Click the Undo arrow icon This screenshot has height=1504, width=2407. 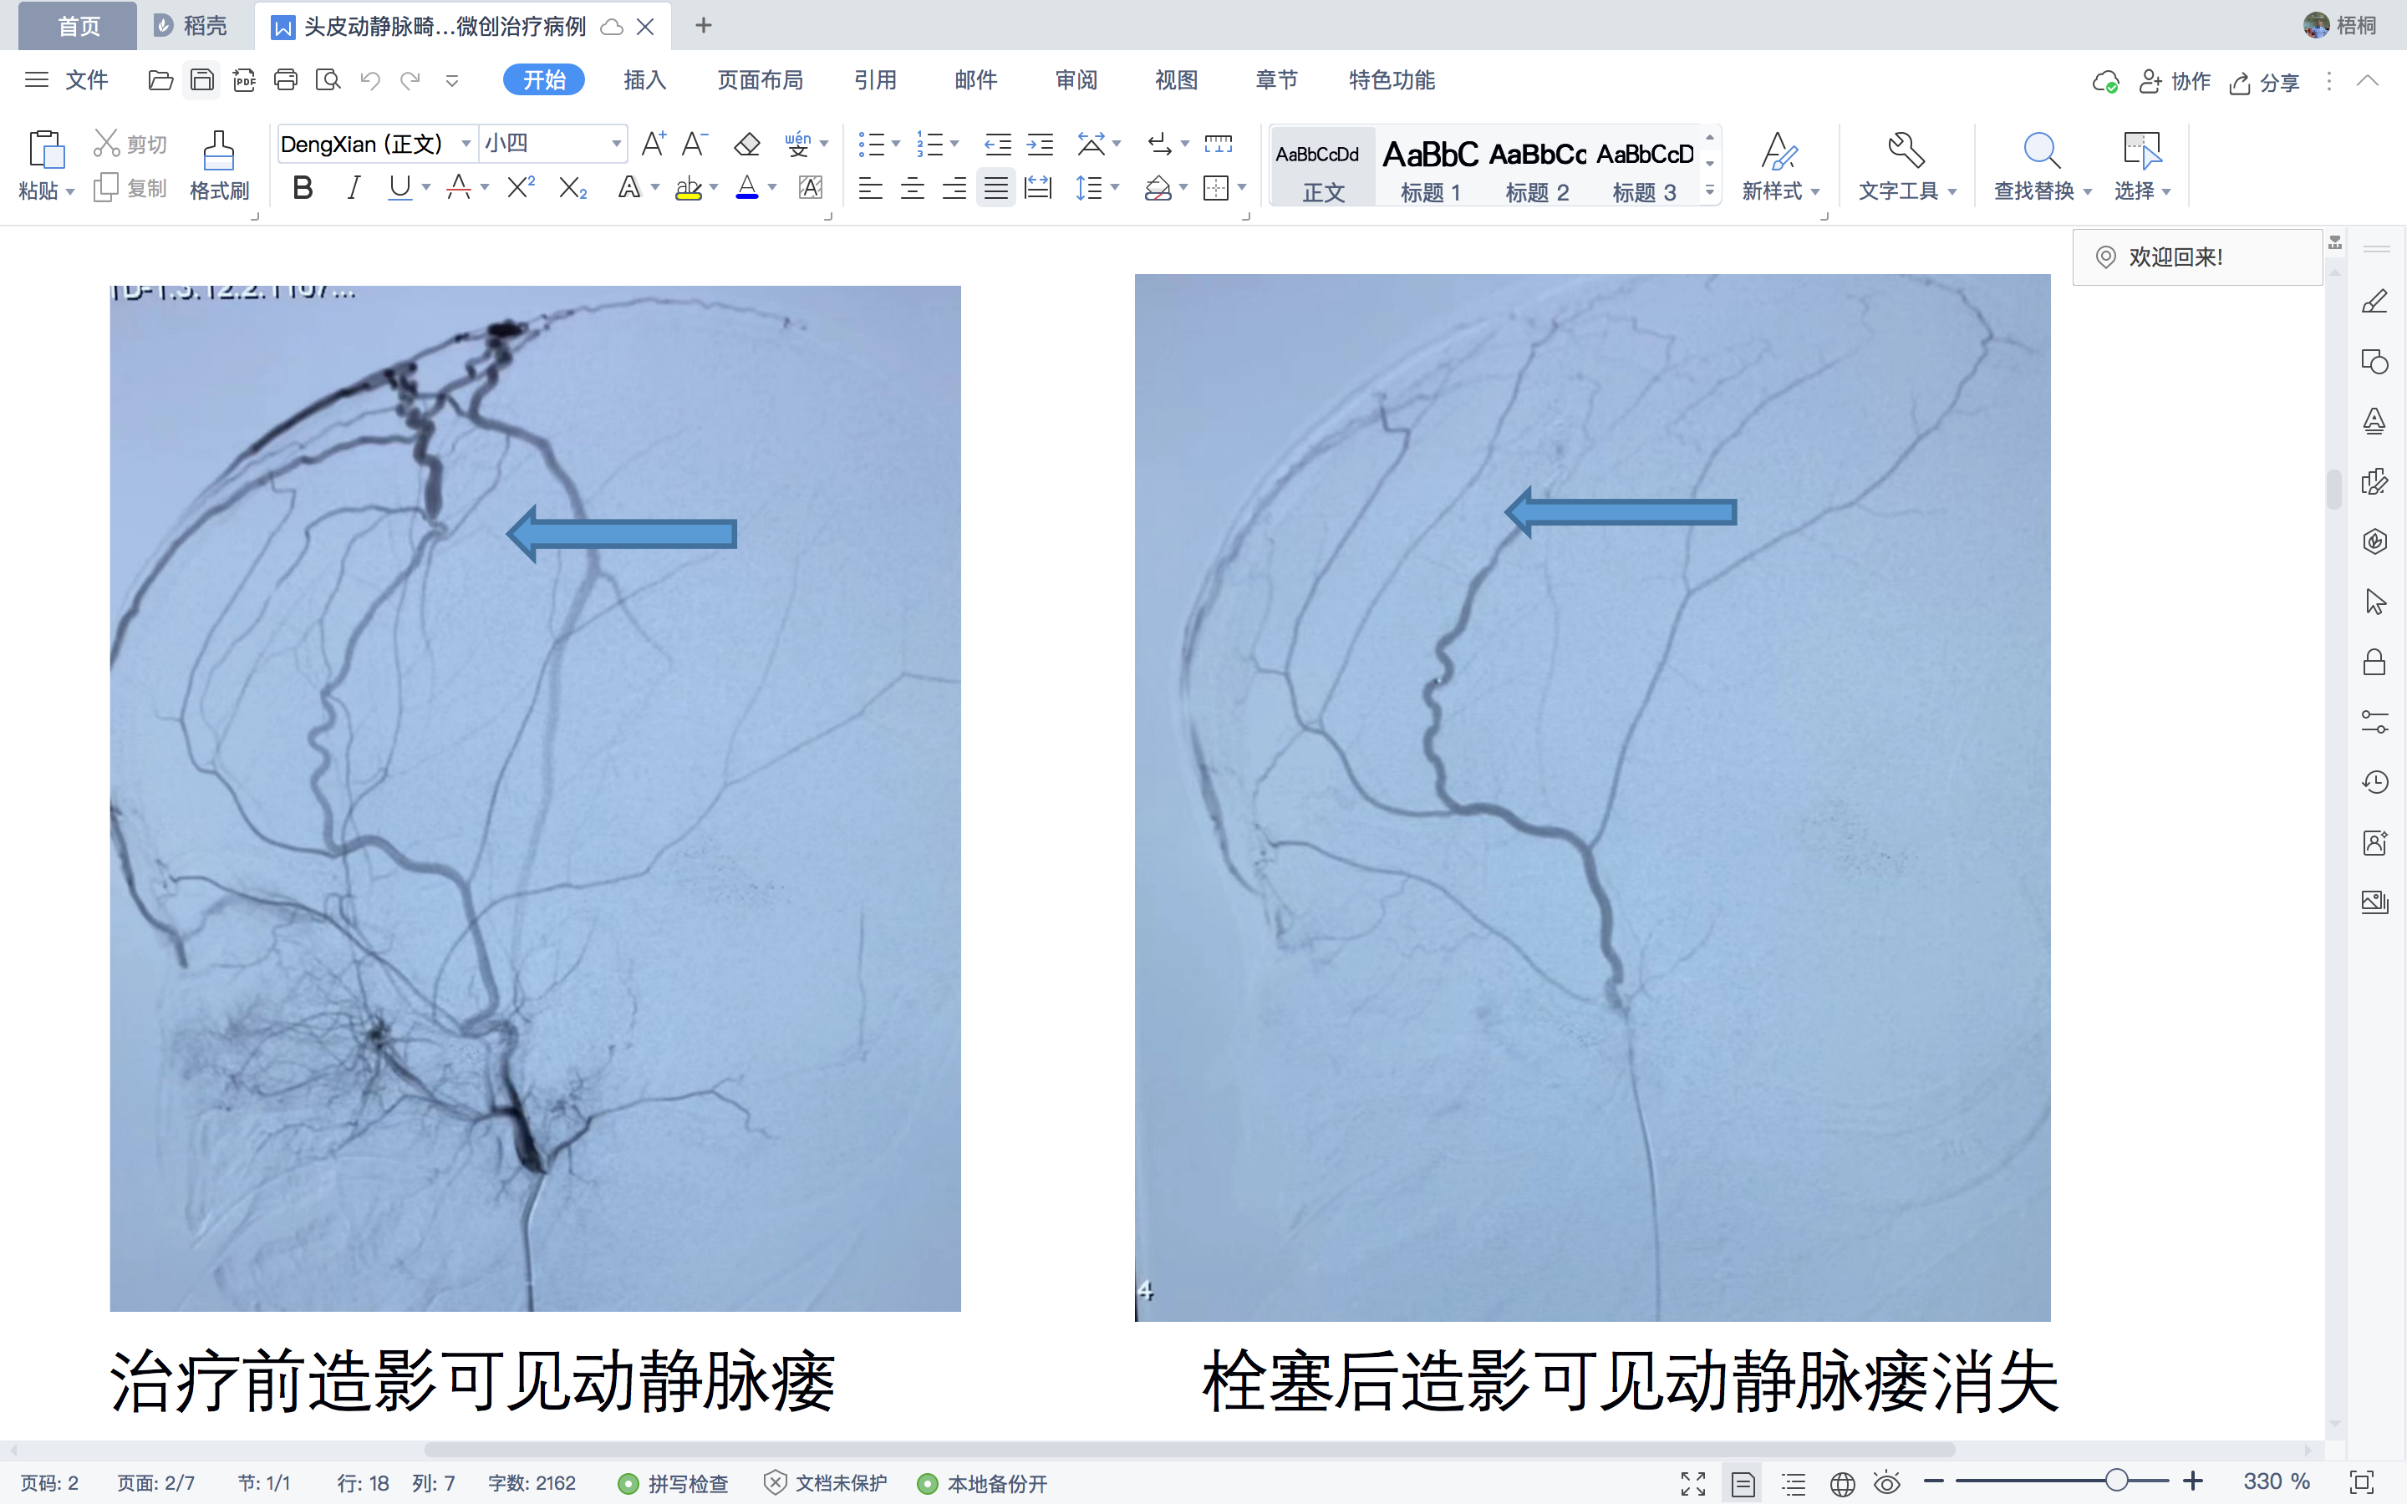(x=370, y=80)
